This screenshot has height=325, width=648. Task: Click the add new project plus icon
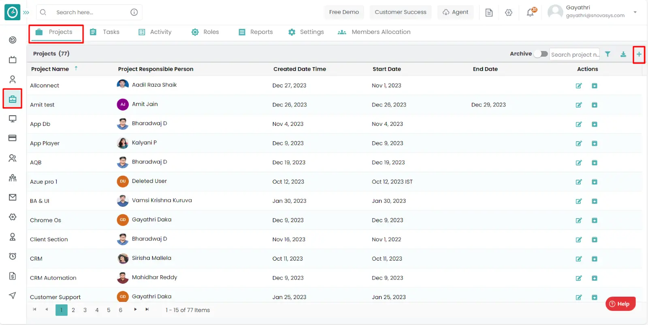point(639,54)
